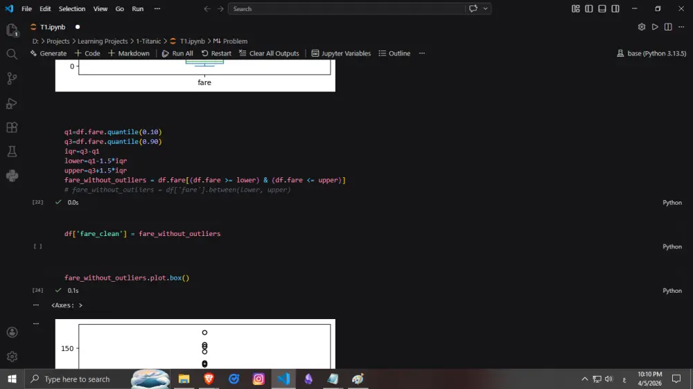Open the Selection menu
The image size is (693, 389).
tap(72, 9)
